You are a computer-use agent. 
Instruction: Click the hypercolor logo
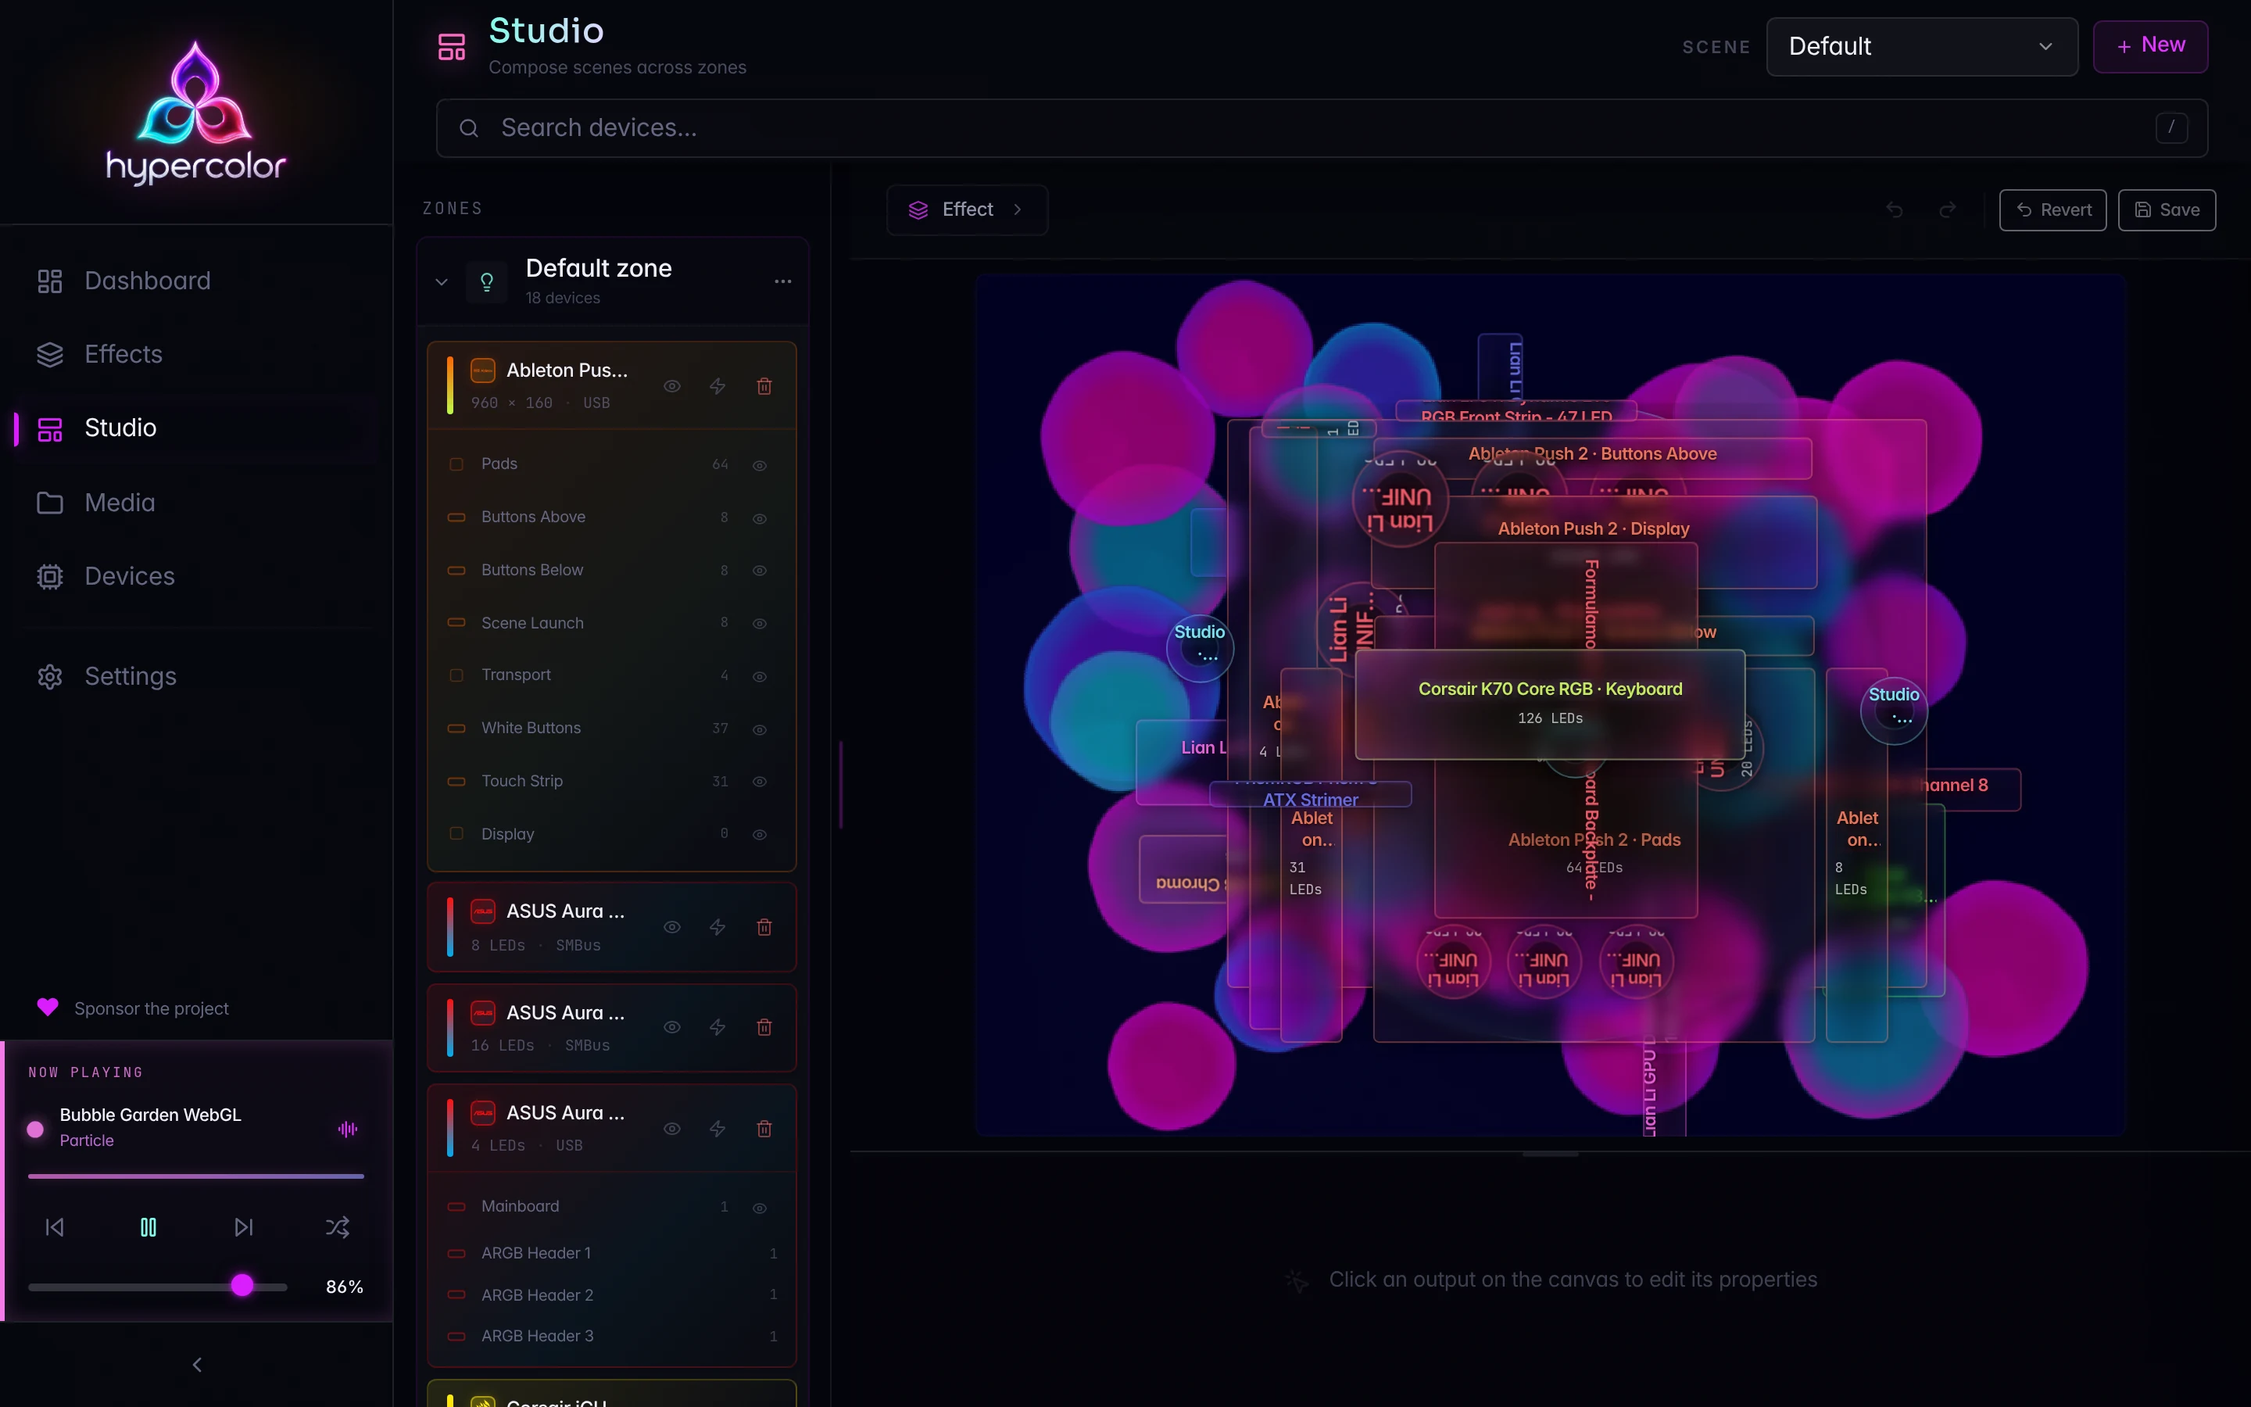(x=195, y=112)
